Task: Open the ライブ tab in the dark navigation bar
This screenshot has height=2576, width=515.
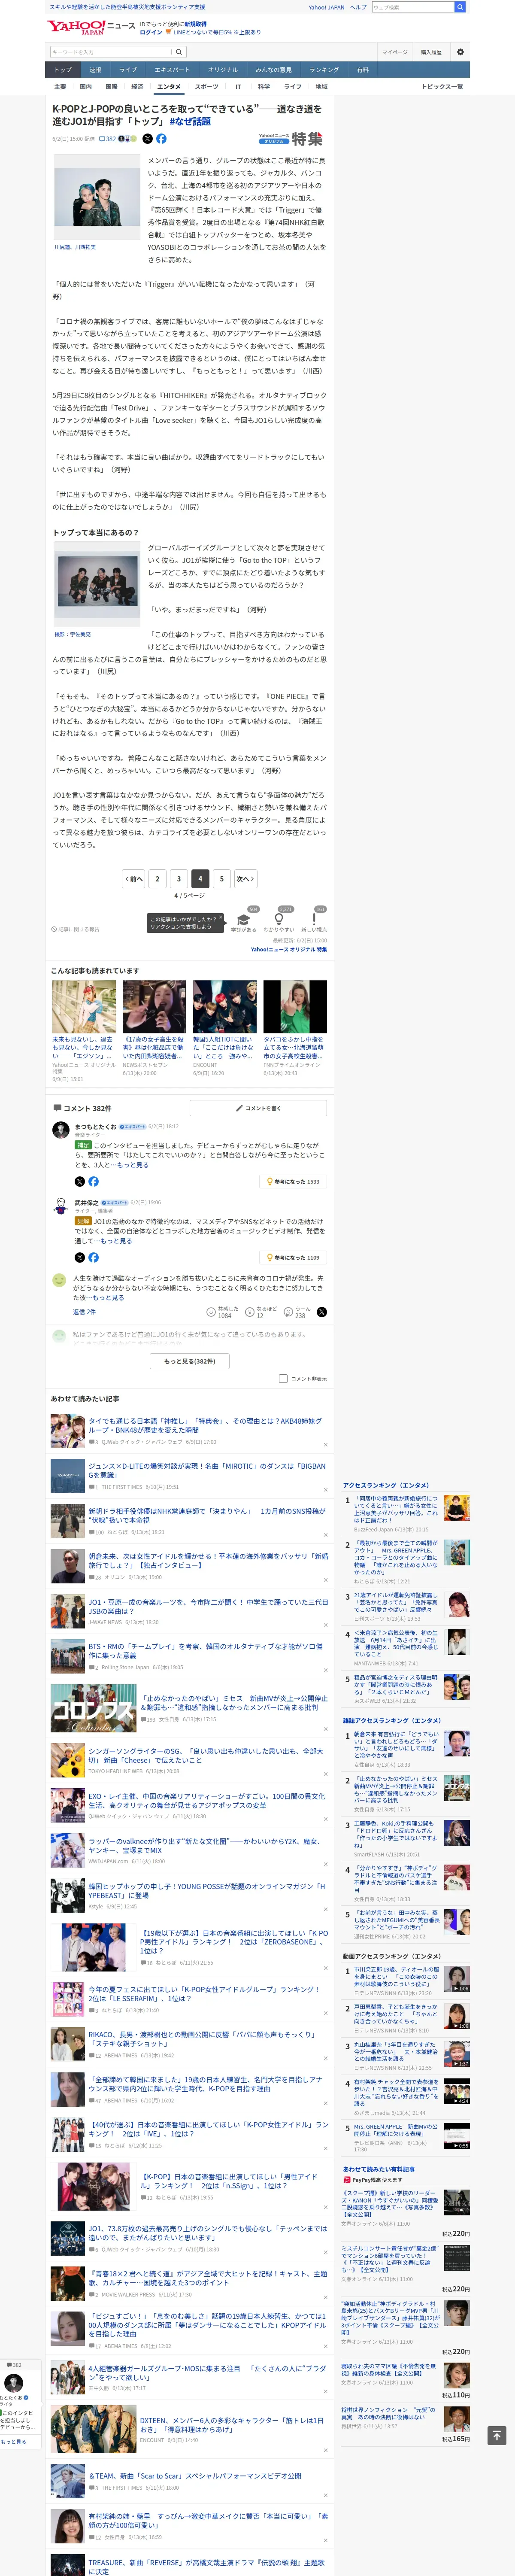Action: point(128,70)
